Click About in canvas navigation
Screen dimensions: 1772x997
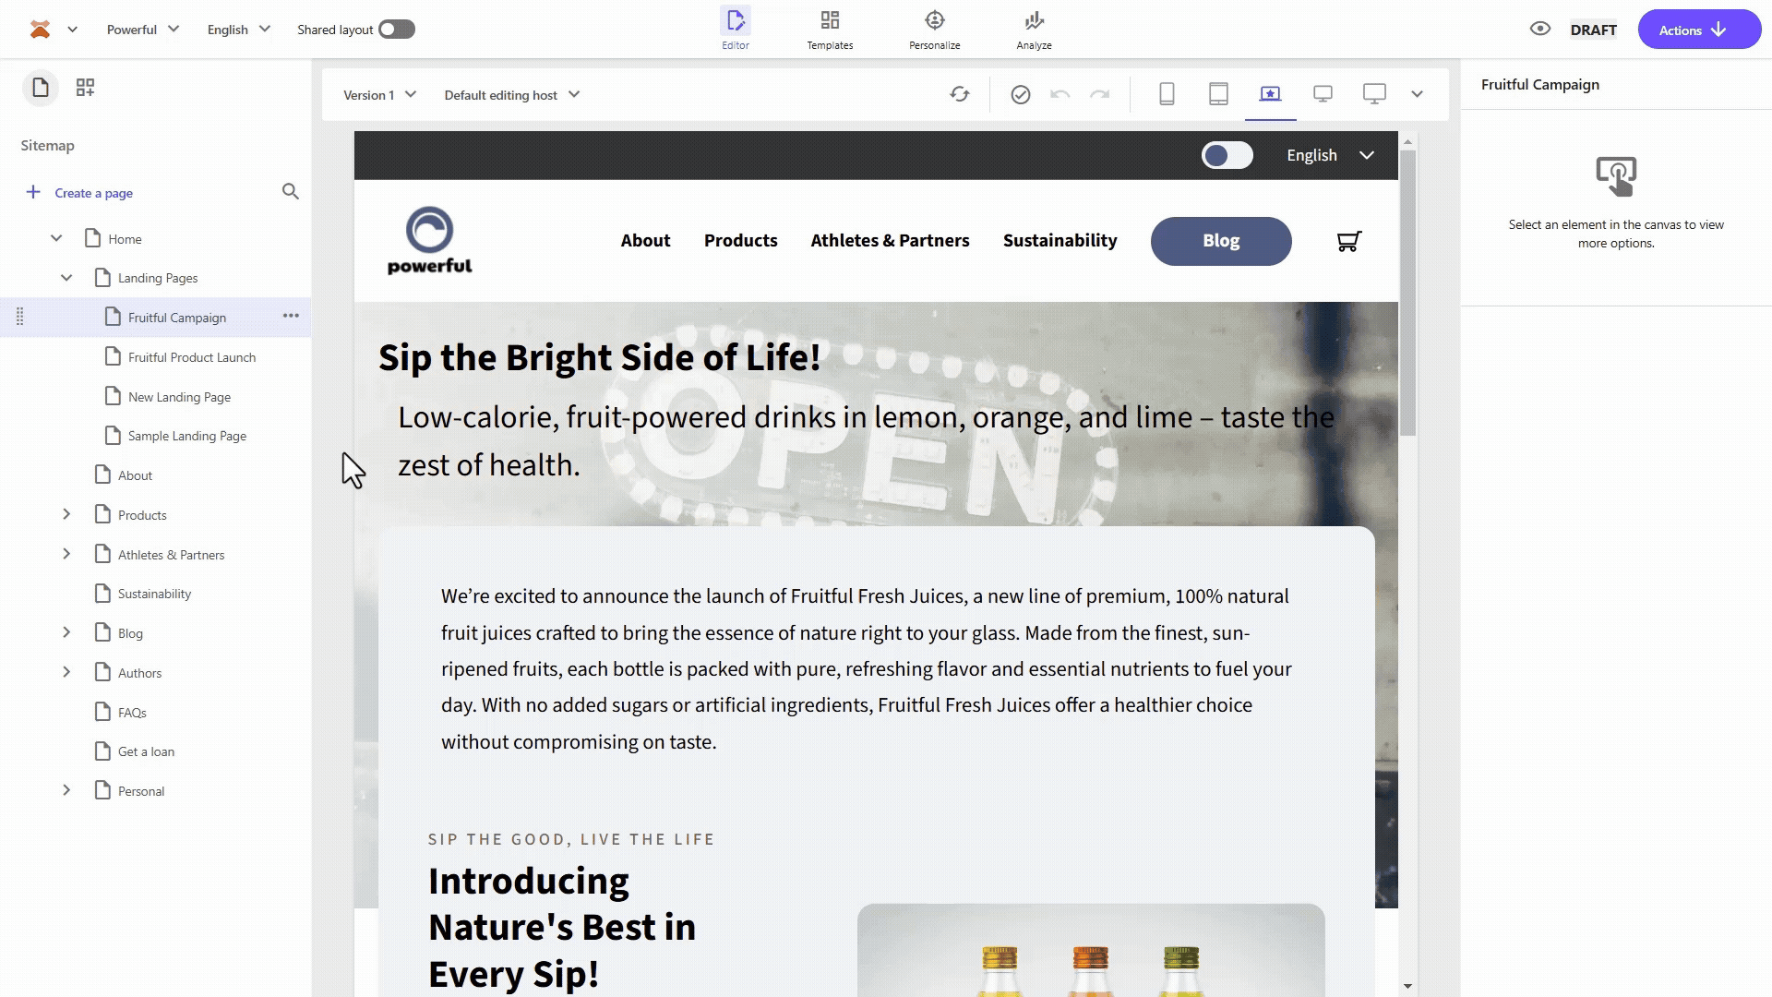point(645,241)
